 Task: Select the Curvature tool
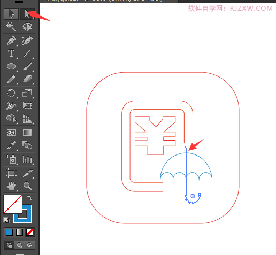(x=27, y=41)
